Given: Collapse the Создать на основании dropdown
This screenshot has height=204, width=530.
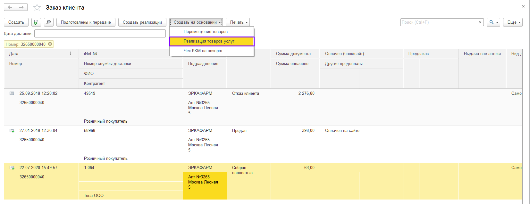Looking at the screenshot, I should [196, 22].
